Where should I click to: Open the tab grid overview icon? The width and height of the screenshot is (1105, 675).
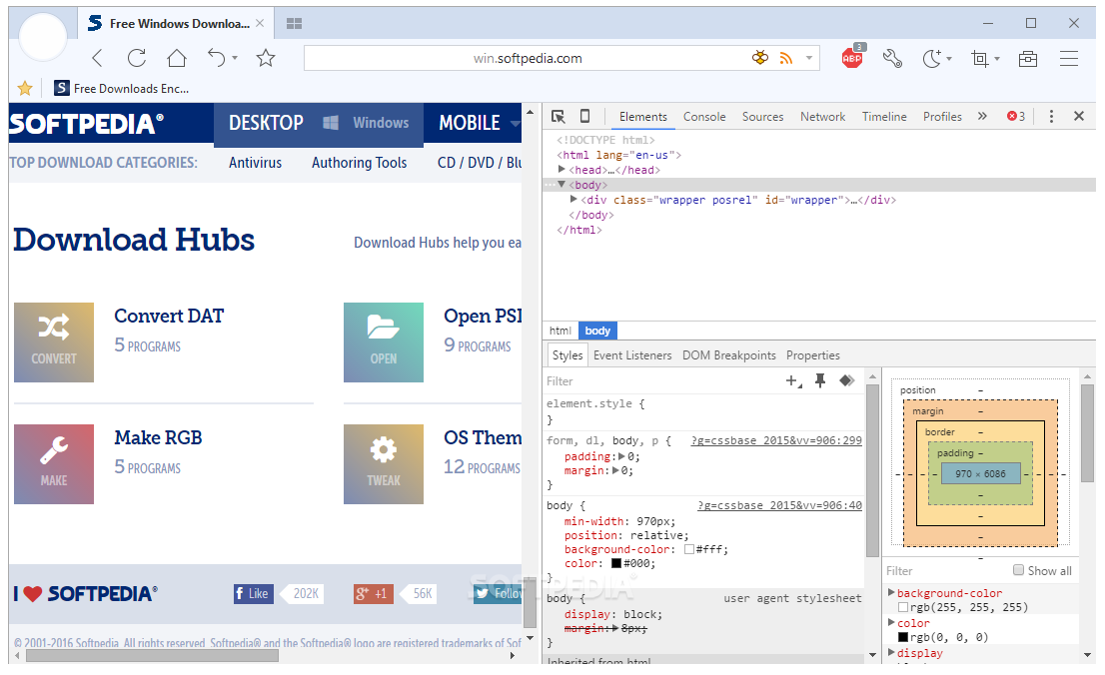294,23
